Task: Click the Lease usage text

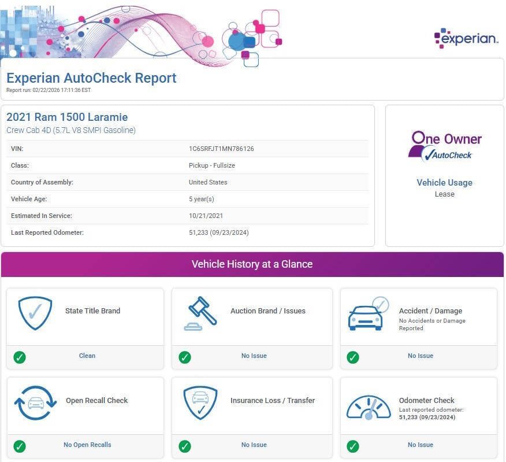Action: tap(445, 194)
